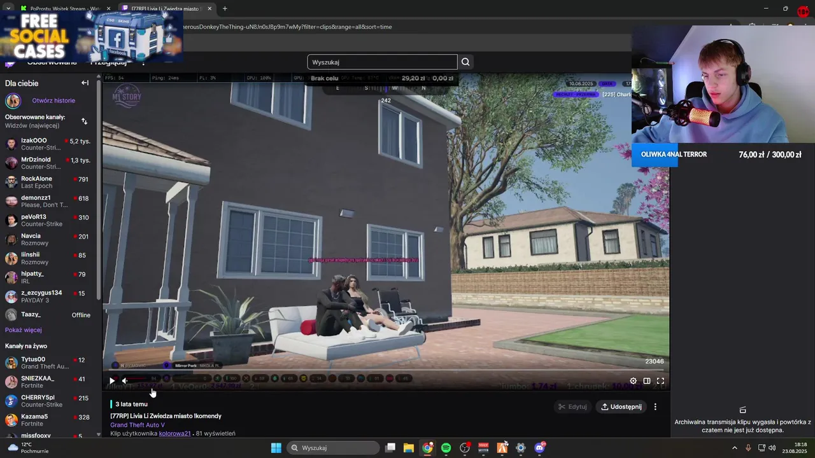The image size is (815, 458).
Task: Open Windows Start menu
Action: pos(276,448)
